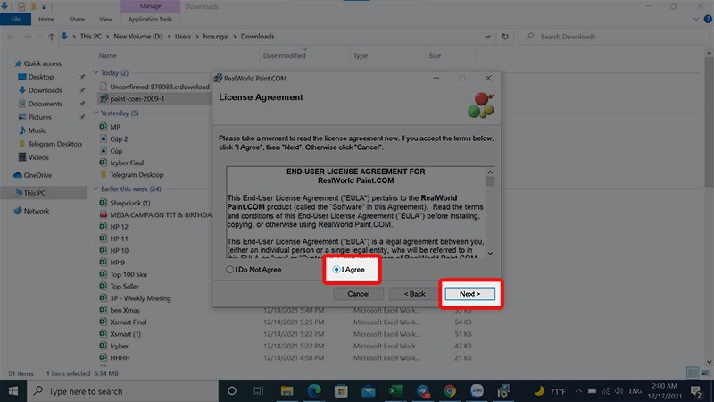Select the I Agree radio button
This screenshot has height=402, width=714.
point(336,269)
